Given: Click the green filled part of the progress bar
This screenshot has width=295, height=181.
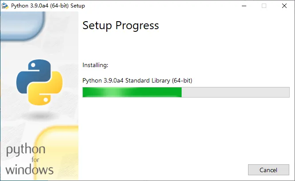Looking at the screenshot, I should point(132,92).
